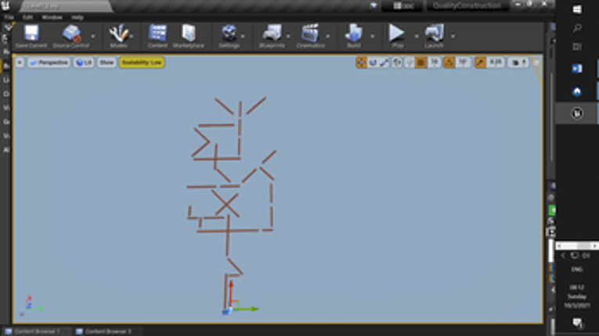This screenshot has height=336, width=599.
Task: Expand the Cinematics dropdown arrow
Action: [328, 36]
